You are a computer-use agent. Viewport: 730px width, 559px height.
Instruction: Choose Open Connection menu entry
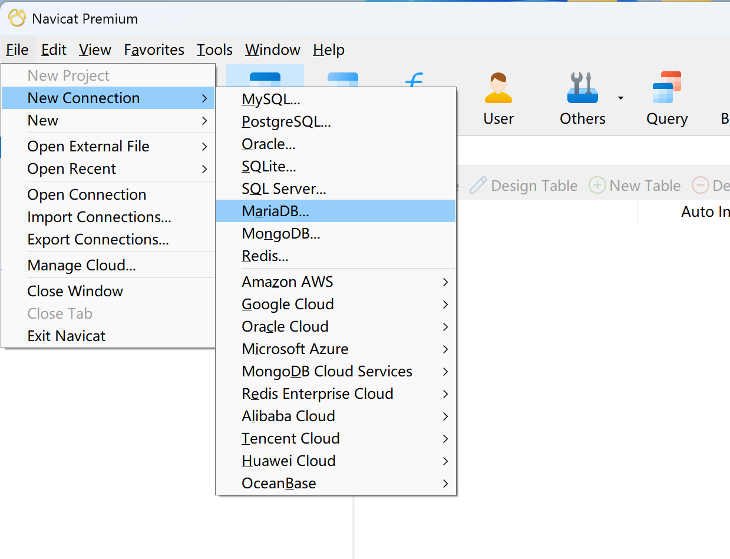click(x=108, y=194)
